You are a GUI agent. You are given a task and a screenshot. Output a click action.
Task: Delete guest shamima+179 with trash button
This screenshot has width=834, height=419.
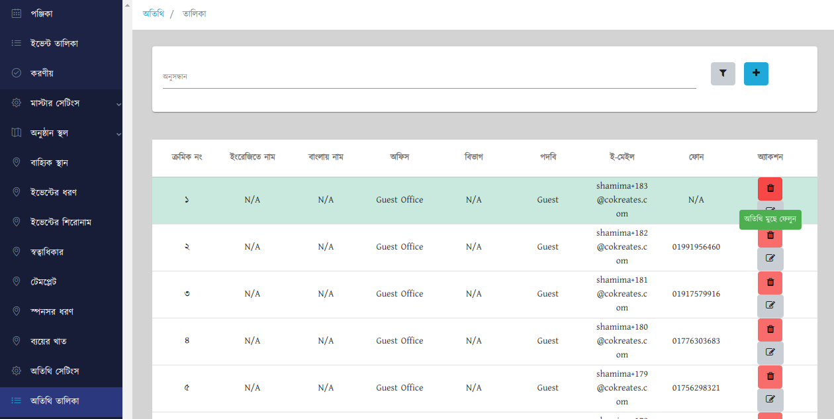[770, 377]
